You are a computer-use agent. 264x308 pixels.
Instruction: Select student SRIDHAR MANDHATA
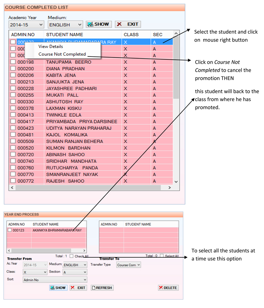click(71, 161)
